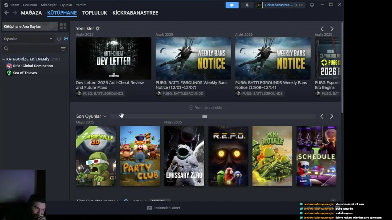The height and width of the screenshot is (220, 392).
Task: Select the Emissary Zero game cover
Action: (184, 156)
